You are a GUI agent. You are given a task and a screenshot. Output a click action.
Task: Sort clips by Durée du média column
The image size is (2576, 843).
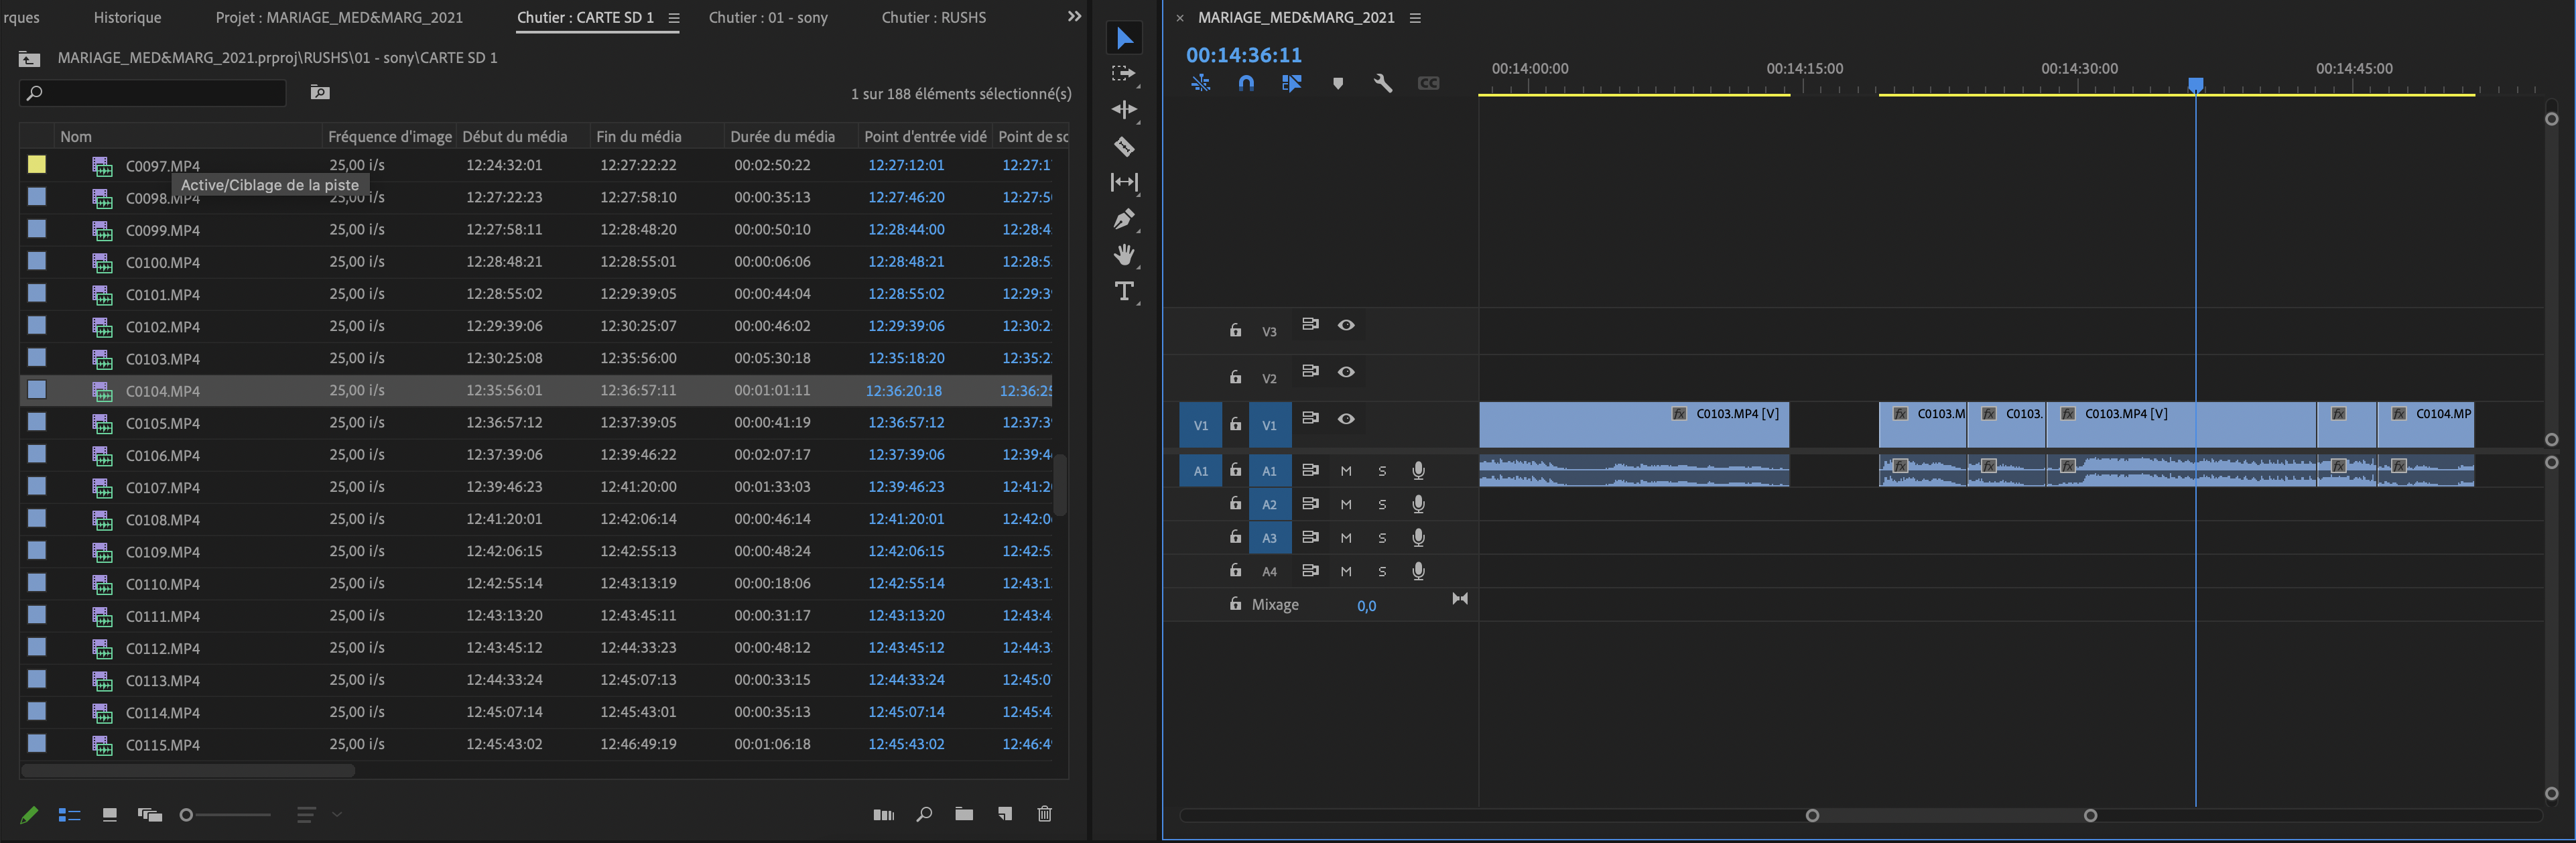[x=782, y=137]
